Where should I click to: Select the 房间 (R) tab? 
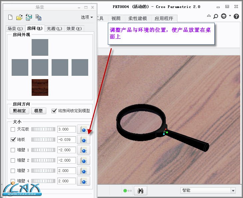(x=35, y=28)
